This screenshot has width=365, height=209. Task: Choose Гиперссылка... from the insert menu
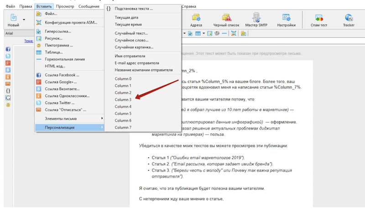click(x=69, y=31)
